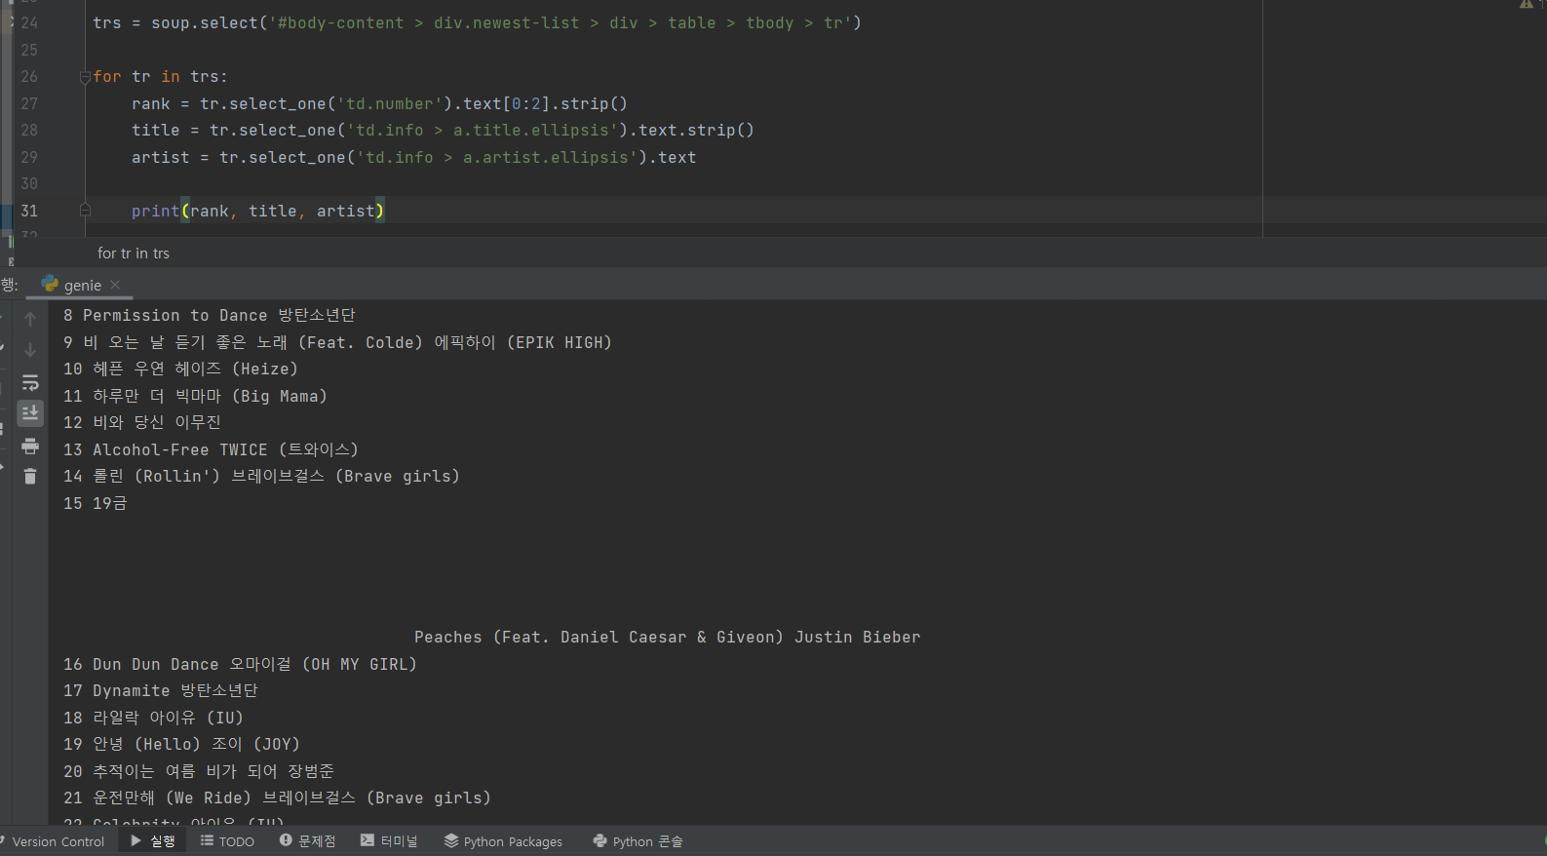
Task: Click line number 28 in the gutter
Action: (x=29, y=131)
